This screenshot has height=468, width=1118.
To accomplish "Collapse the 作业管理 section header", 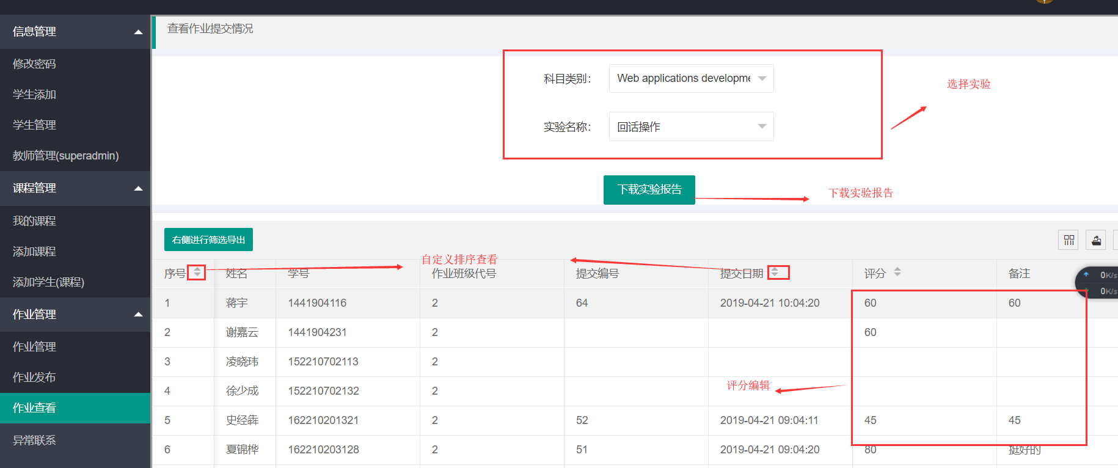I will (75, 315).
